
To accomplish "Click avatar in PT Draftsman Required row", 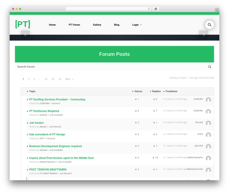I will 208,111.
